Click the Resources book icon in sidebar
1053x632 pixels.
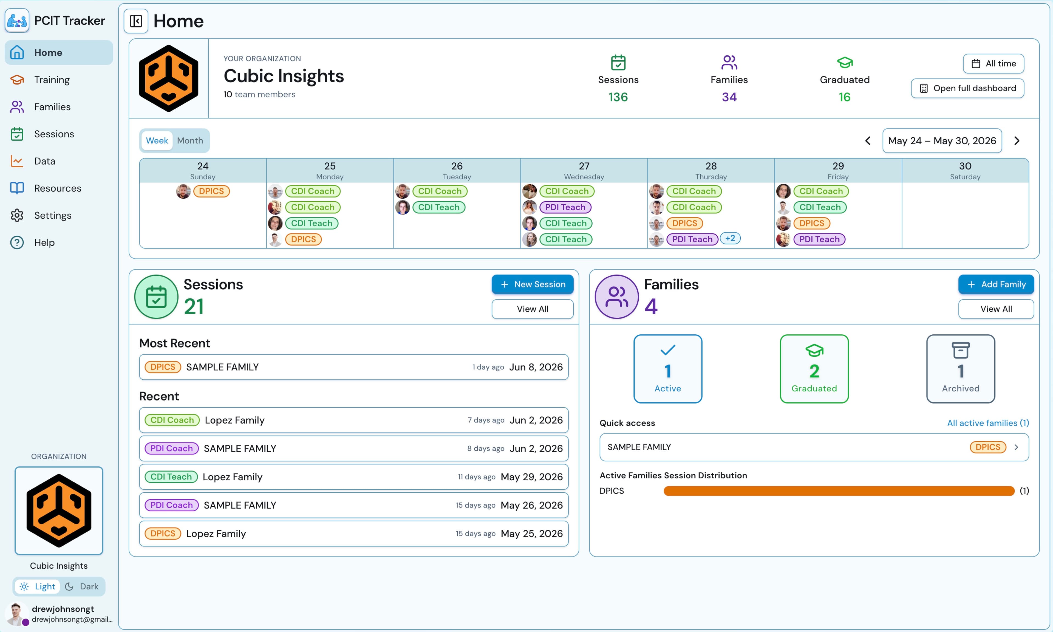[17, 188]
